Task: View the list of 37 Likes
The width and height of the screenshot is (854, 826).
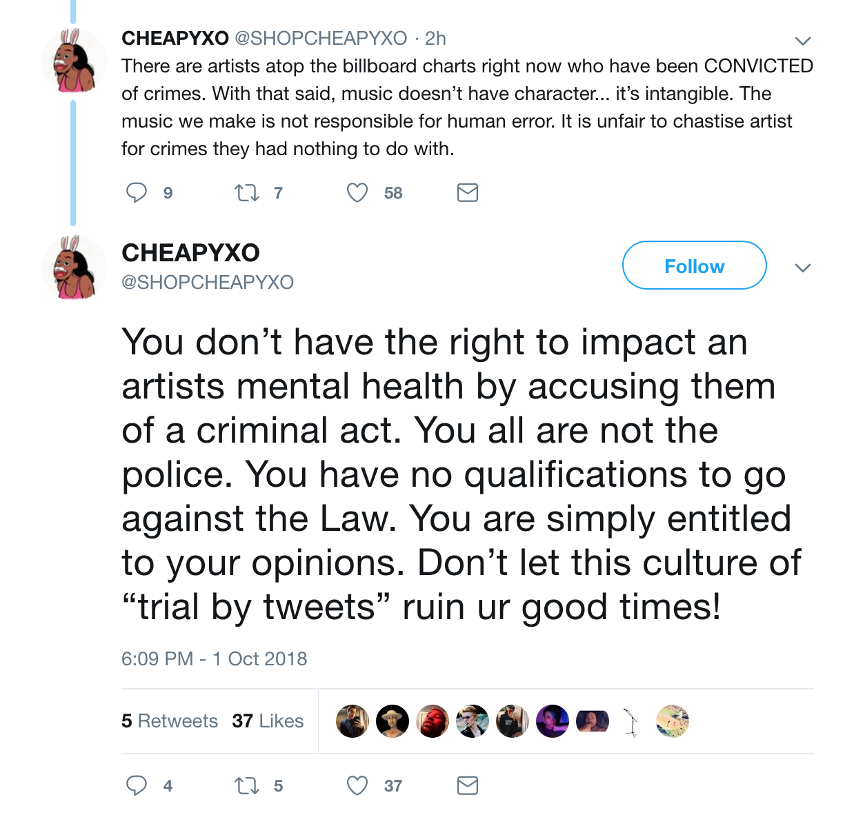Action: [x=268, y=721]
